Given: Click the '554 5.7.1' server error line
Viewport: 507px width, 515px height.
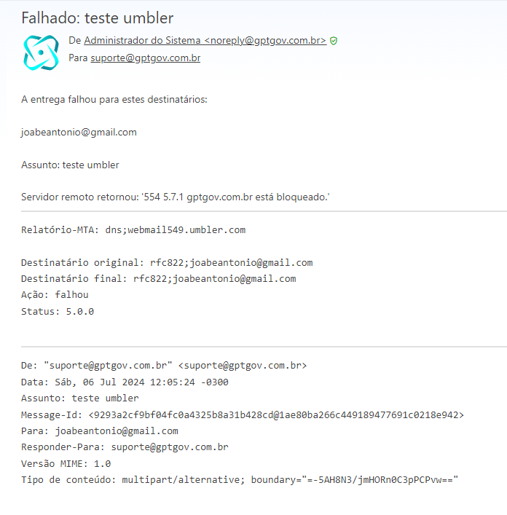Looking at the screenshot, I should 176,197.
